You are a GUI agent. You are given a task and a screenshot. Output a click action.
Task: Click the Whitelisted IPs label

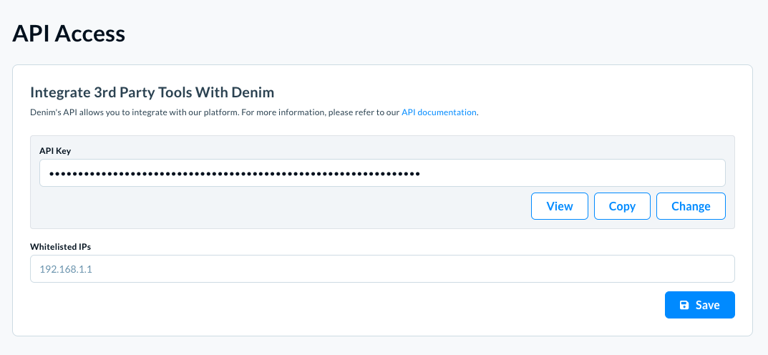pos(60,247)
